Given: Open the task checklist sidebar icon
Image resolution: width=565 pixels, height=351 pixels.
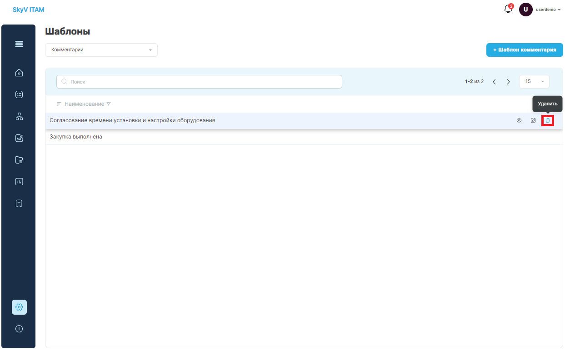Looking at the screenshot, I should tap(19, 94).
